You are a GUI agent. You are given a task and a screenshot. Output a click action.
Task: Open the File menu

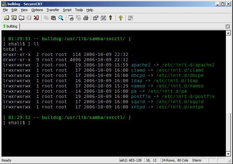click(5, 10)
